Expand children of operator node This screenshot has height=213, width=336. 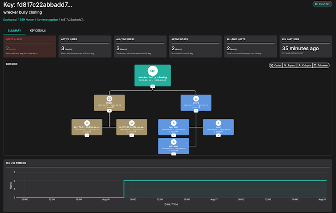[x=174, y=135]
